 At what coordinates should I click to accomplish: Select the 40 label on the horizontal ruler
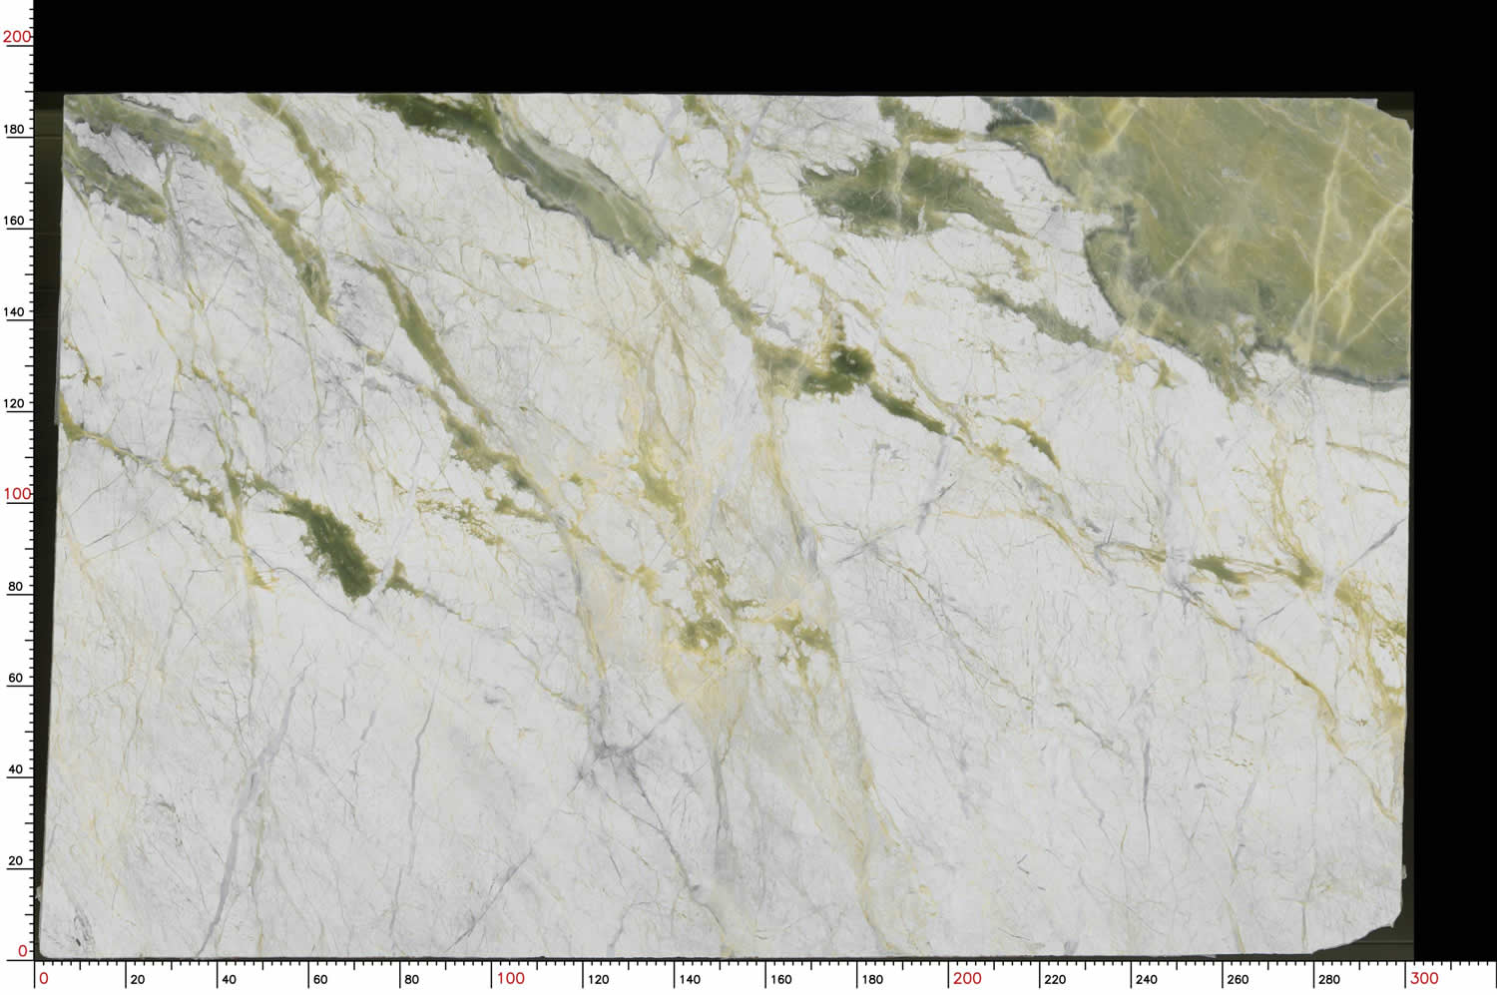pos(229,979)
